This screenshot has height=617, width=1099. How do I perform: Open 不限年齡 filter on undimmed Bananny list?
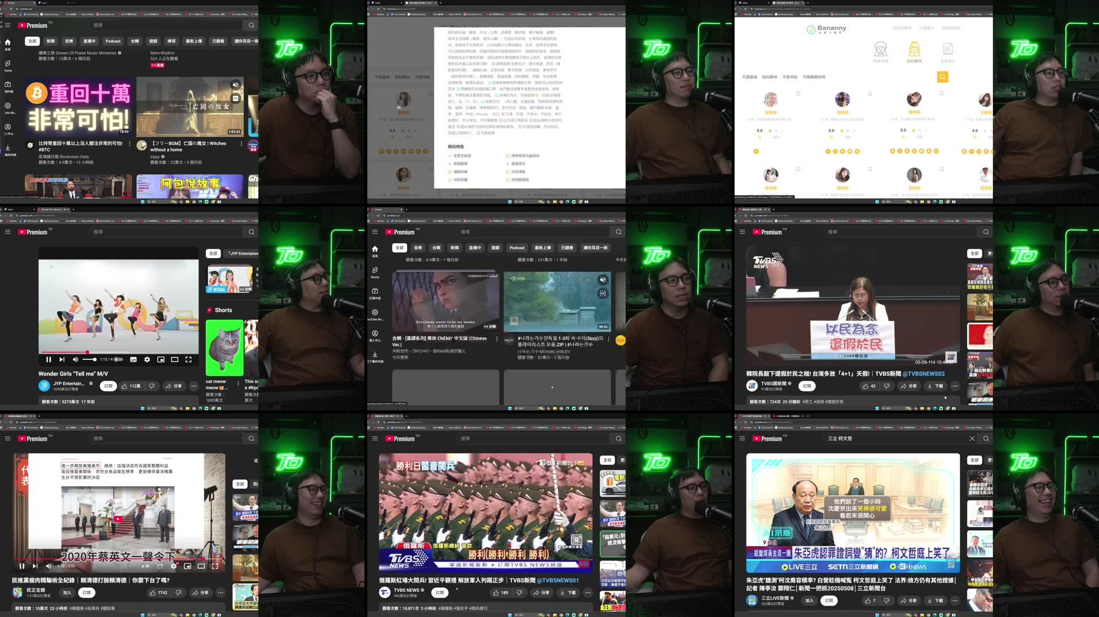coord(790,77)
